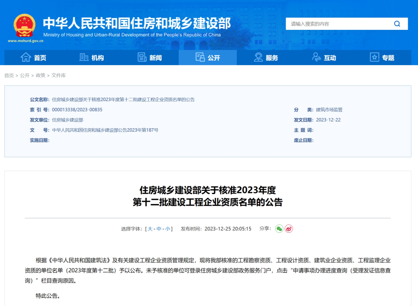Click the article heading 住房城乡建设部关于核准2023年度
Screen dimensions: 418x306
[208, 190]
